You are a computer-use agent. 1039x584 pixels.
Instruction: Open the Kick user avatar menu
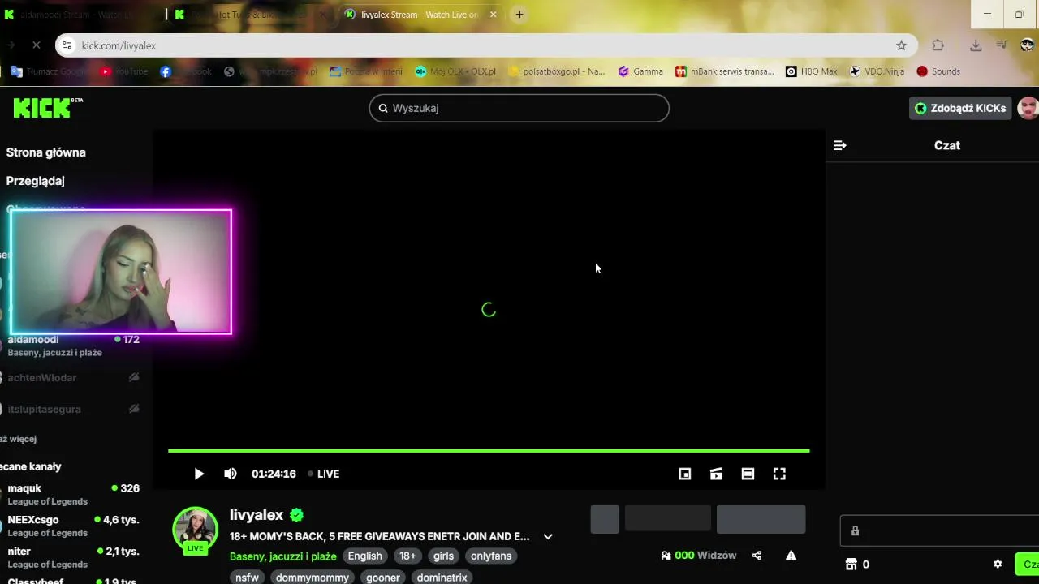pyautogui.click(x=1028, y=108)
